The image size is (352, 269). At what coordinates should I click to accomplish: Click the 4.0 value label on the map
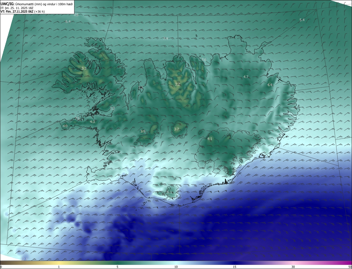[x=65, y=126]
